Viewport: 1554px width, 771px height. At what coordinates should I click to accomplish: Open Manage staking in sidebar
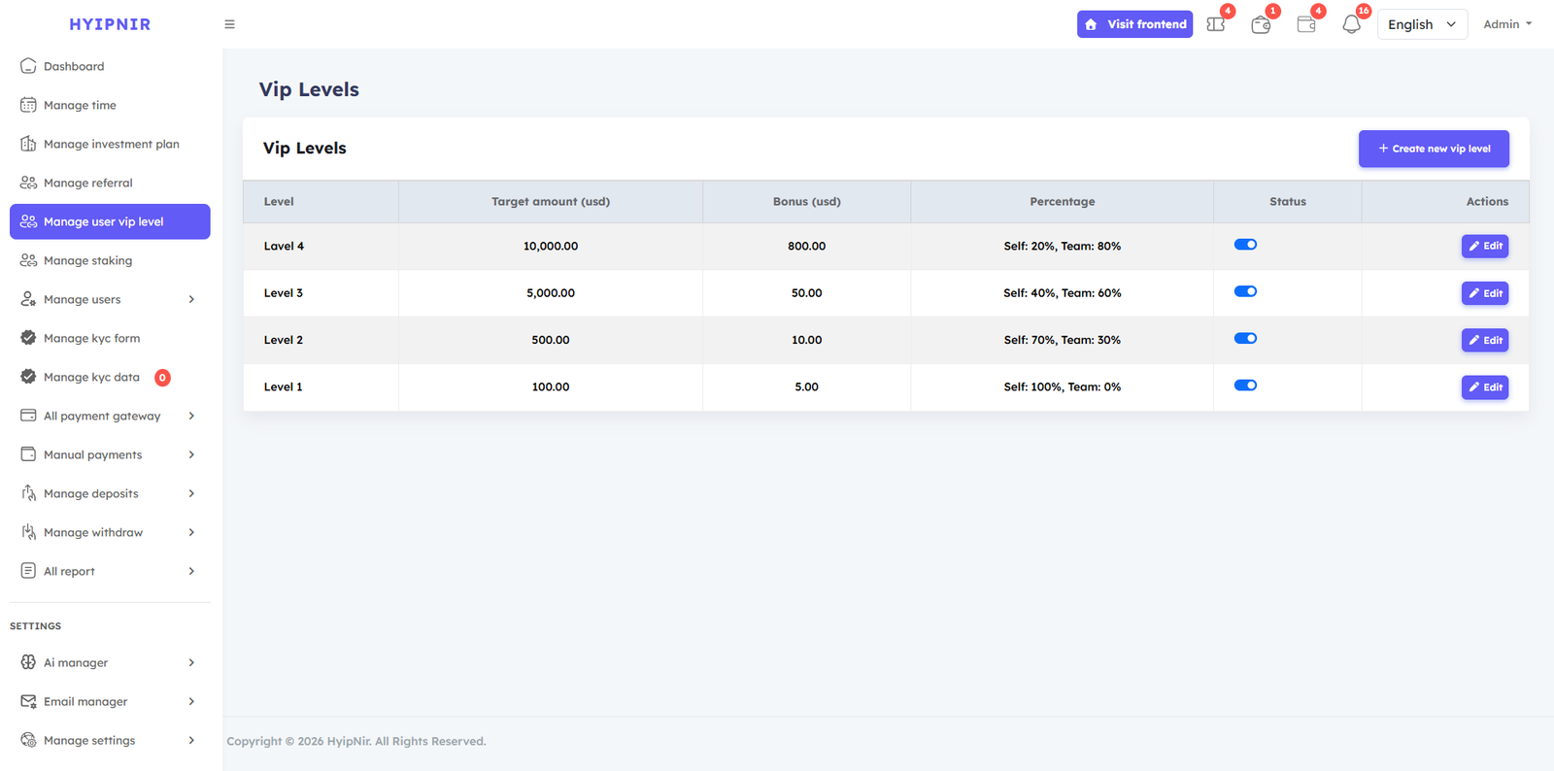tap(87, 260)
